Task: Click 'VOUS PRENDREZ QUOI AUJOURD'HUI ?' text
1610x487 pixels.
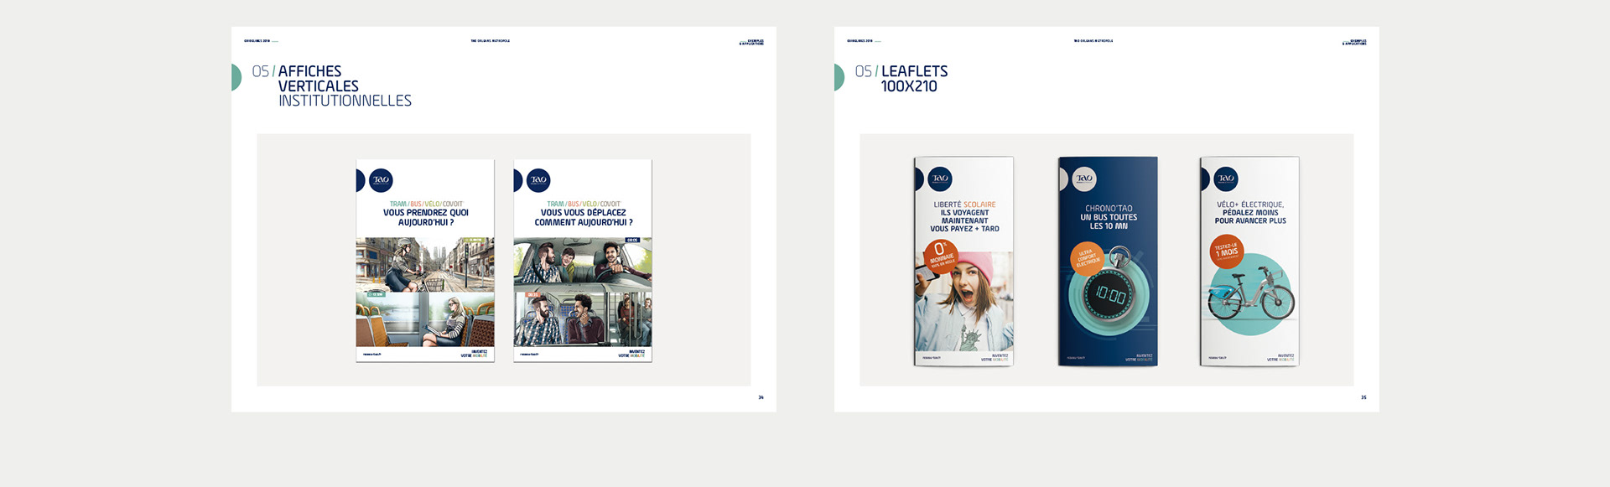Action: pyautogui.click(x=426, y=218)
